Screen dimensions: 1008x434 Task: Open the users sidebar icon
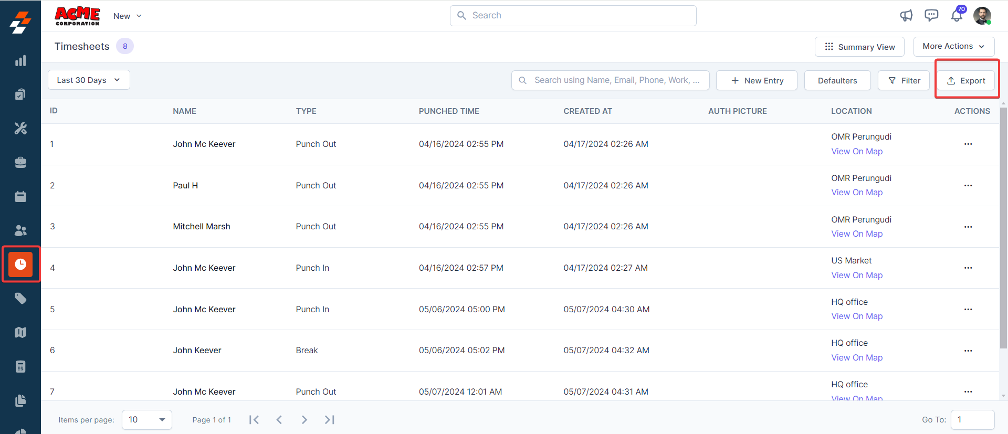(20, 230)
